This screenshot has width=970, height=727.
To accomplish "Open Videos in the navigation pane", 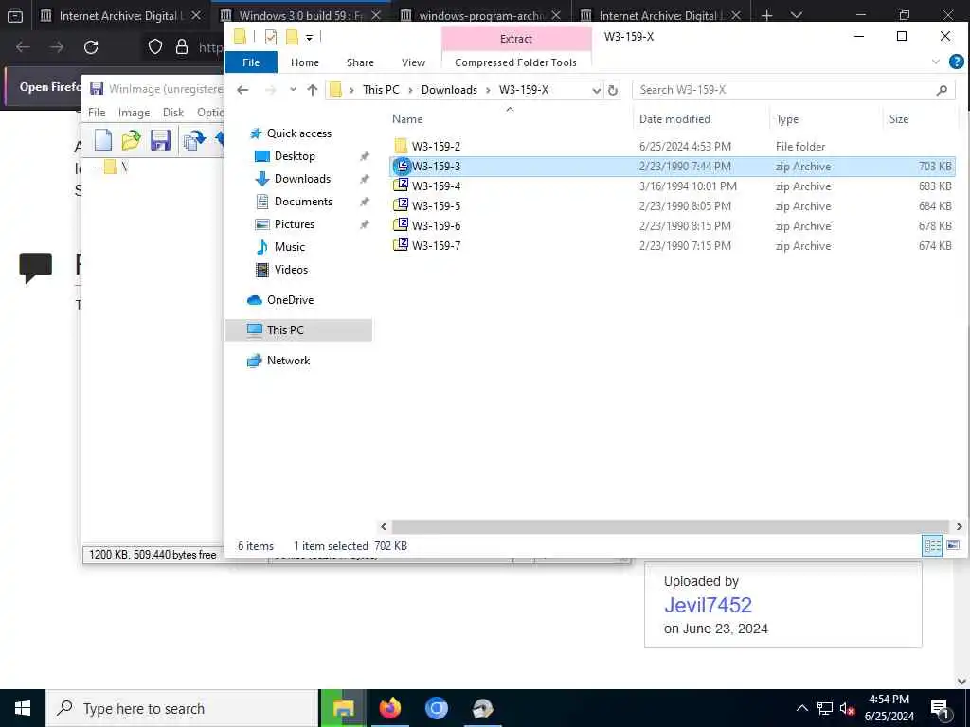I will [291, 270].
